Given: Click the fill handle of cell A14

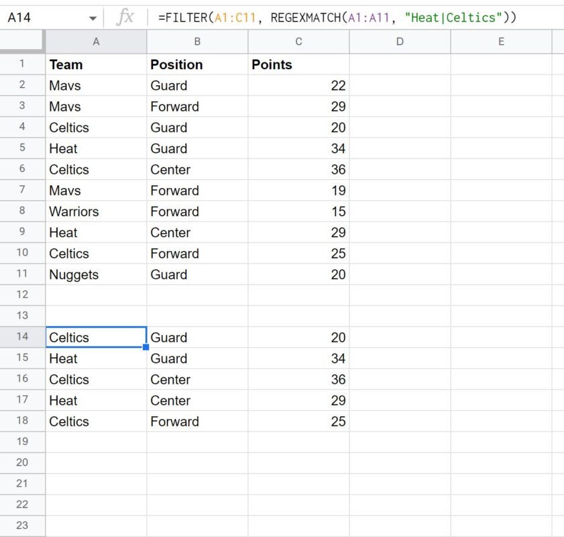Looking at the screenshot, I should coord(146,347).
